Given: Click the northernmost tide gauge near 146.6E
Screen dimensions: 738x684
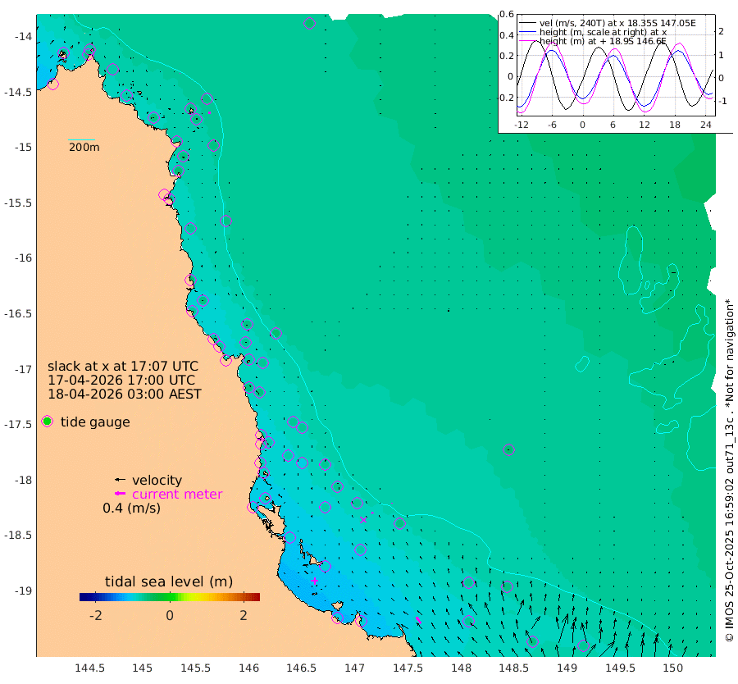Looking at the screenshot, I should tap(309, 23).
